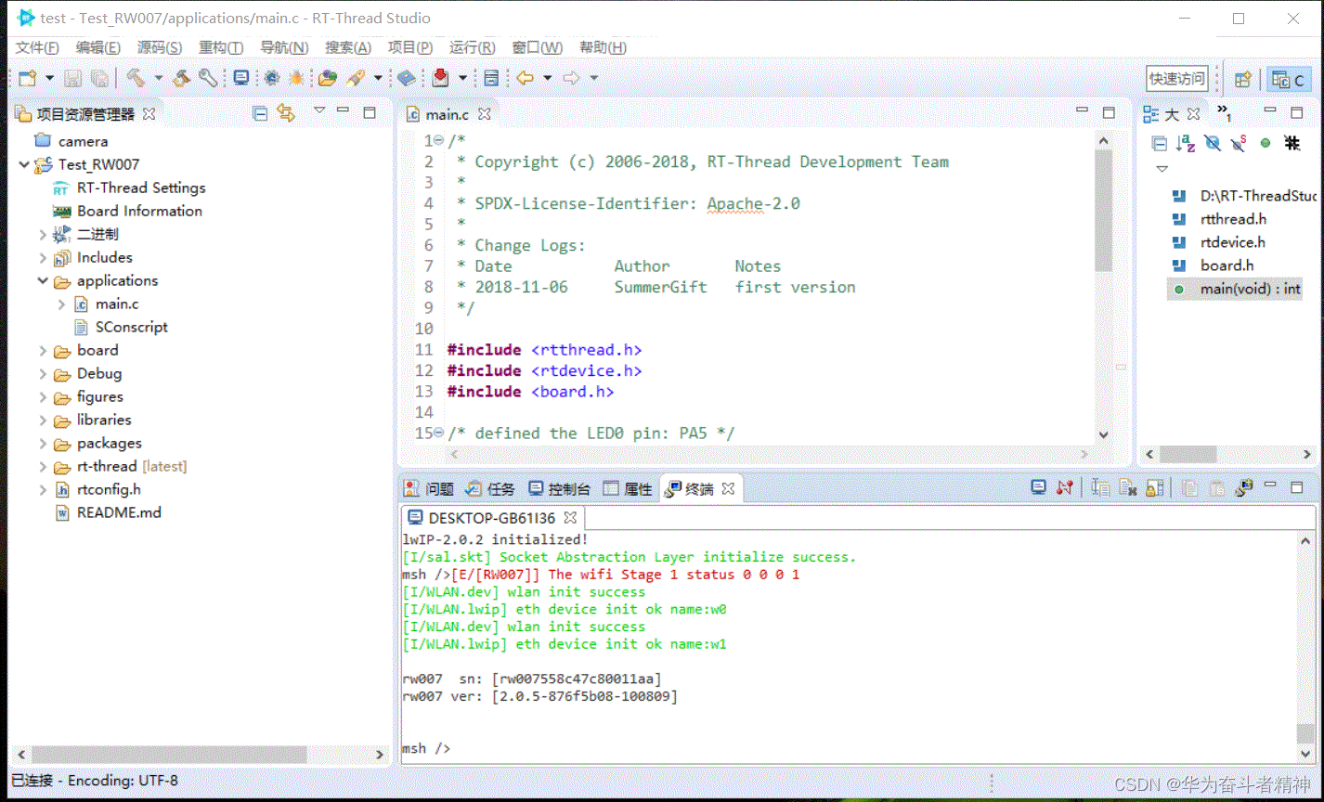Open a new terminal from terminal panel toolbar
Viewport: 1324px width, 802px height.
pos(1039,487)
